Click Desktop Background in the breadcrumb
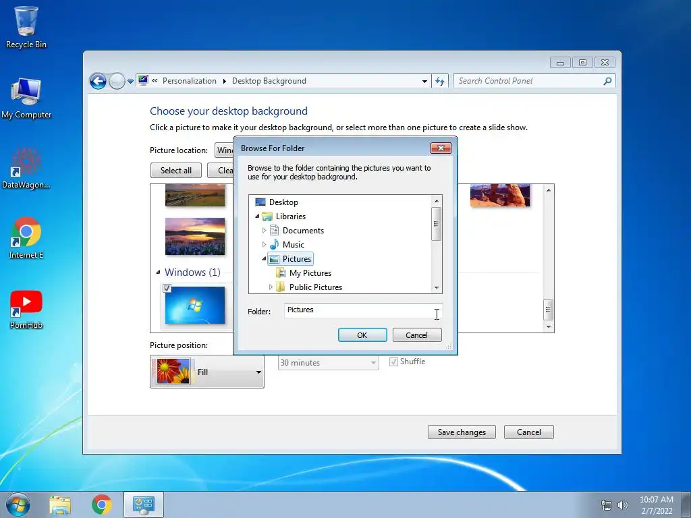 (269, 81)
